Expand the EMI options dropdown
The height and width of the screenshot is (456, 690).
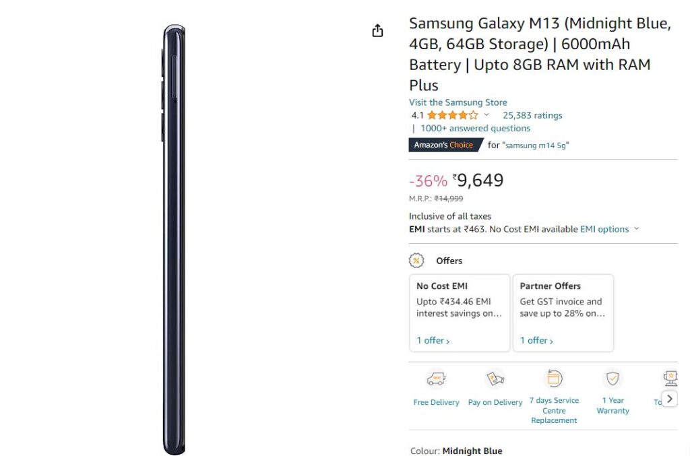click(609, 229)
